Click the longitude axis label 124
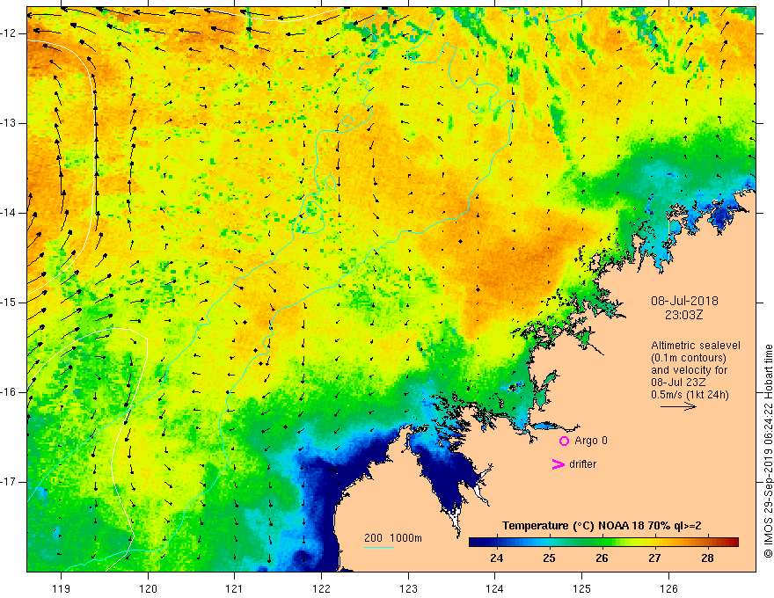The width and height of the screenshot is (774, 598). (495, 588)
